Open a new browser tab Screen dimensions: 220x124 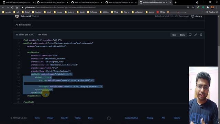coord(176,2)
